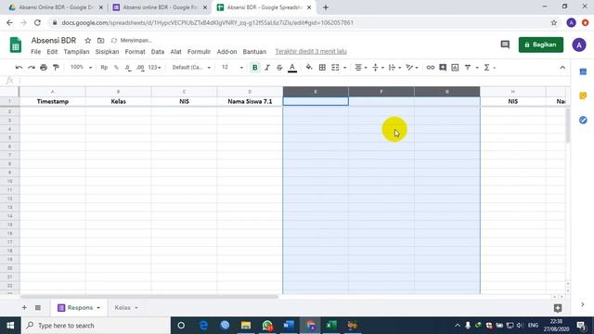
Task: Open the Tasks side panel icon
Action: pos(583,120)
